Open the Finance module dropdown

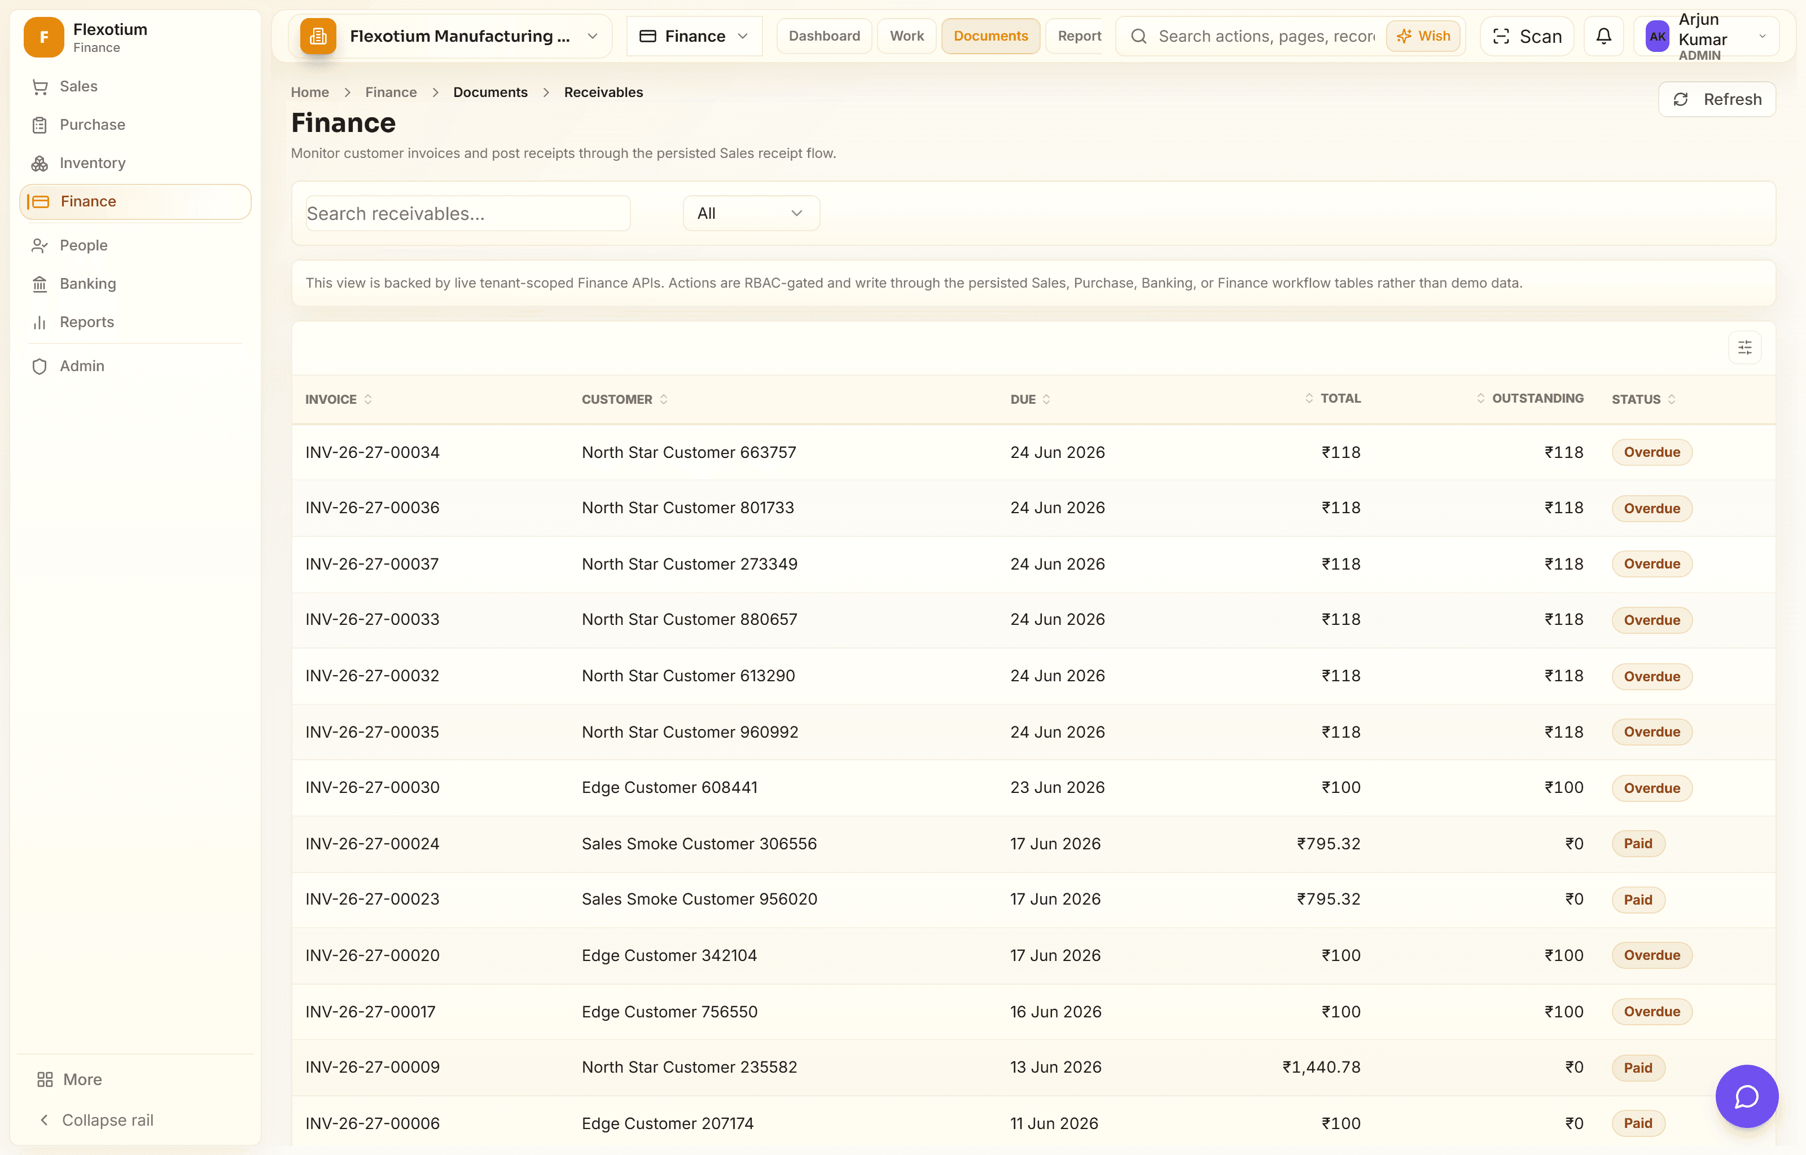click(694, 36)
